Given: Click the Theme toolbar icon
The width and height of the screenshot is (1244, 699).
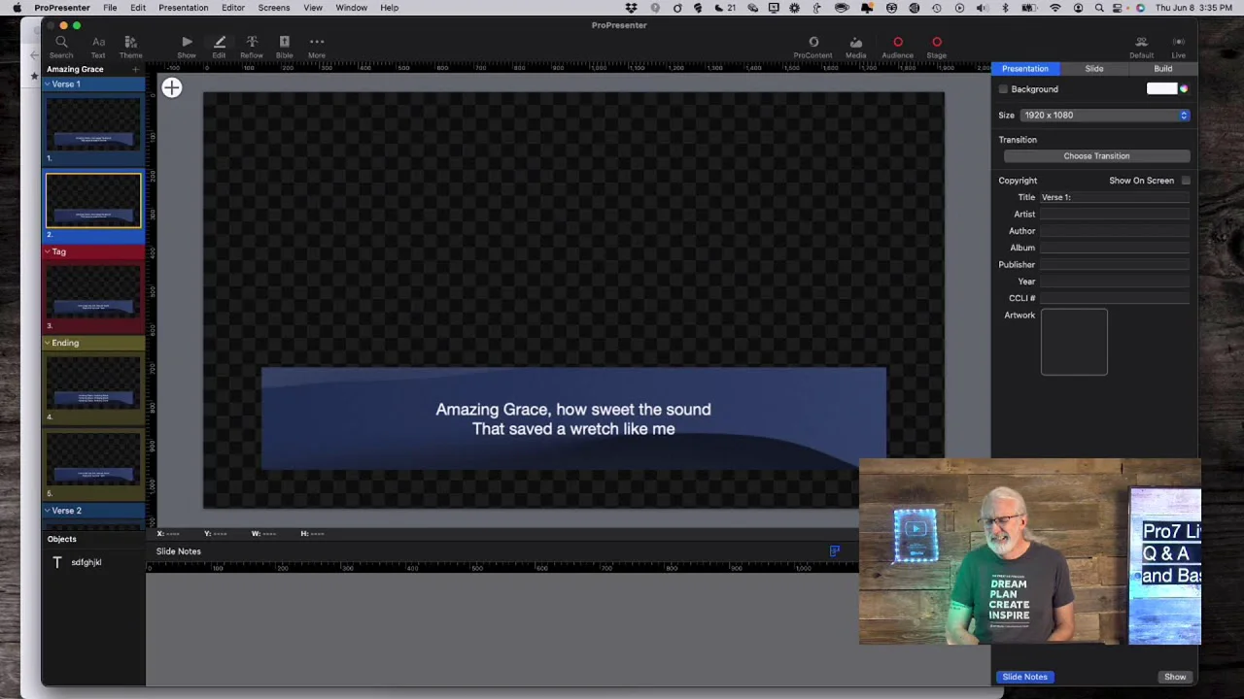Looking at the screenshot, I should [130, 46].
